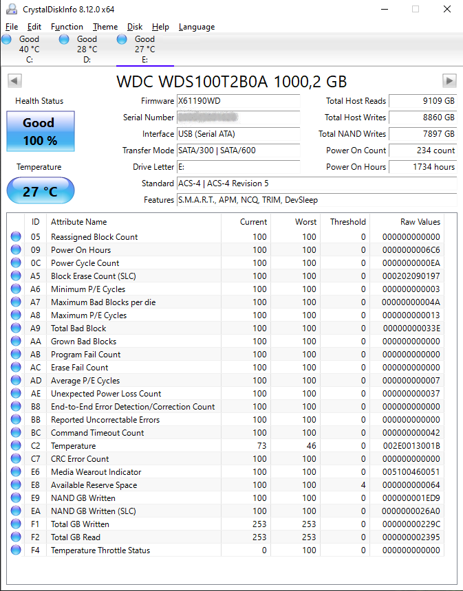Click status orb for CRC Error Count
The width and height of the screenshot is (463, 591).
pos(16,458)
